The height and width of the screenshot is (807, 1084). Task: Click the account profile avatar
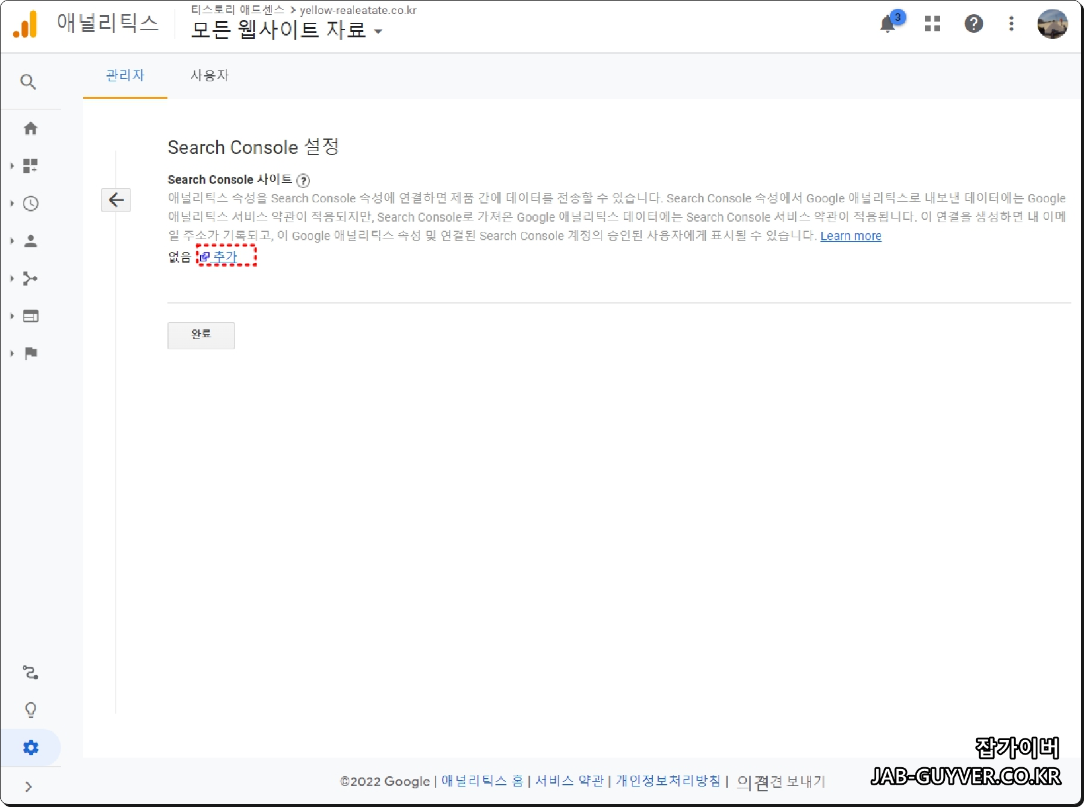[1052, 24]
